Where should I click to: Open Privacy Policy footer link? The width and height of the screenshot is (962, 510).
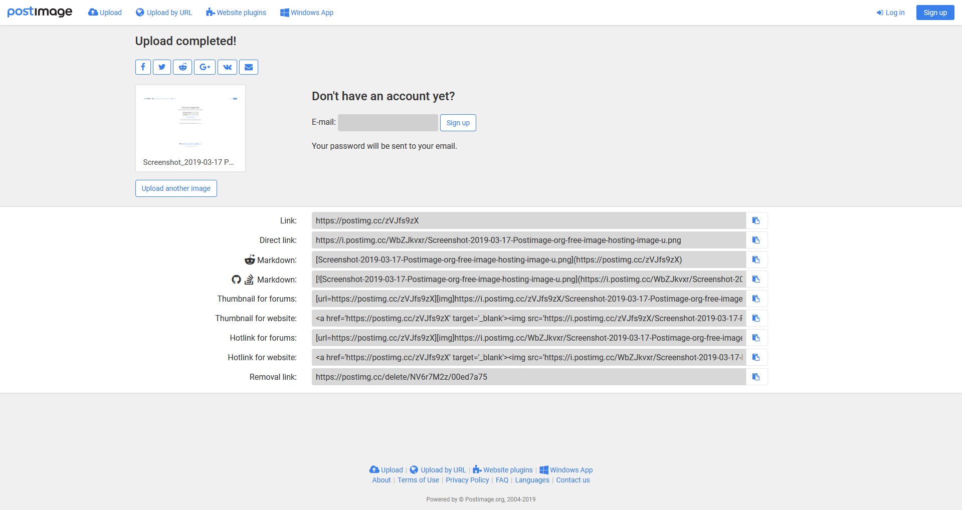(x=467, y=480)
